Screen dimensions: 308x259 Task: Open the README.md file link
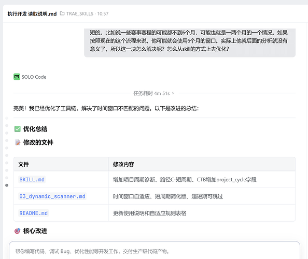tap(33, 213)
